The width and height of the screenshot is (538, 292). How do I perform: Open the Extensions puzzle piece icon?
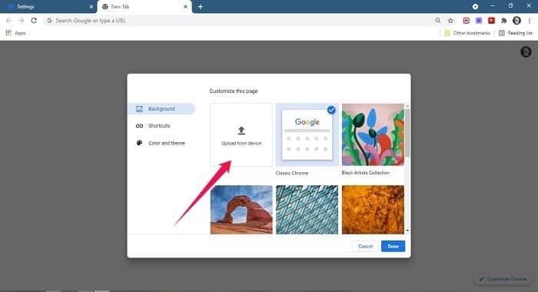click(x=503, y=21)
